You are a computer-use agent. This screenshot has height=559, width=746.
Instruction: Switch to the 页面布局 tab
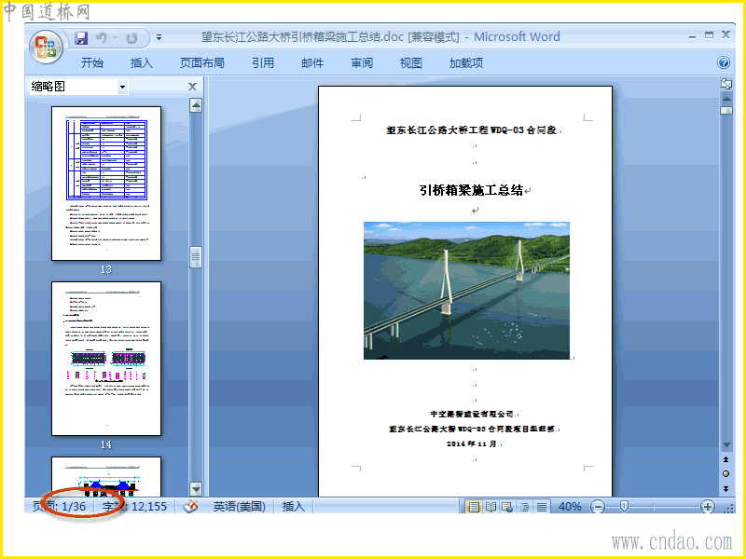pyautogui.click(x=201, y=62)
